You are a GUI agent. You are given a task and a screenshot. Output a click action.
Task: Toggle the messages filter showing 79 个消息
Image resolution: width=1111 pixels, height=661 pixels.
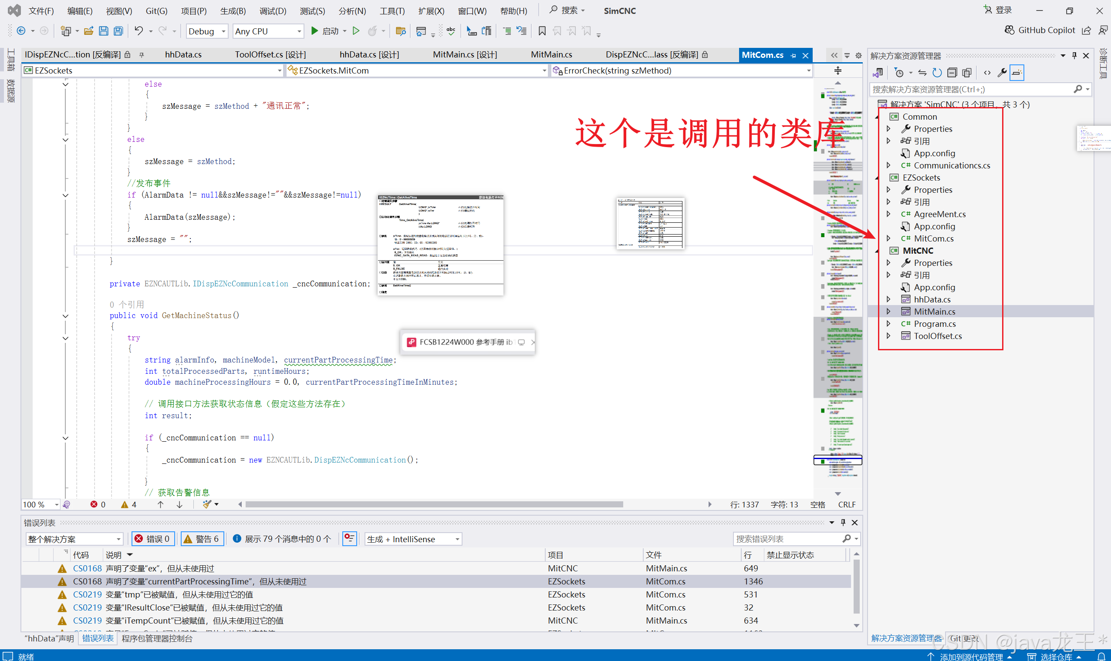click(x=282, y=539)
